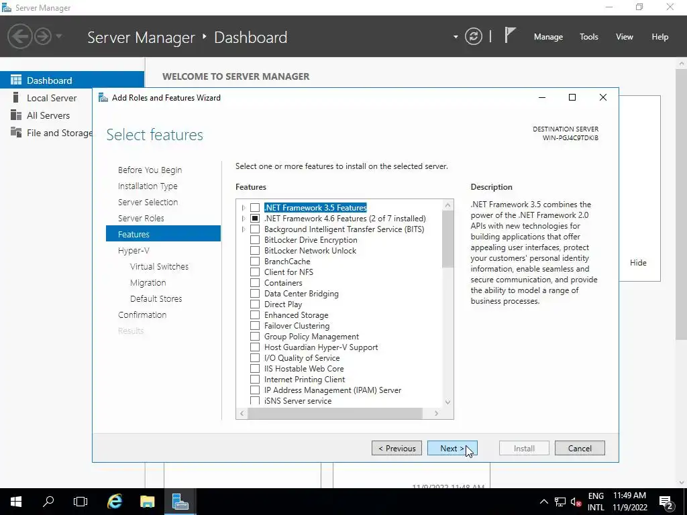Viewport: 687px width, 515px height.
Task: Tick the Containers checkbox
Action: (255, 282)
